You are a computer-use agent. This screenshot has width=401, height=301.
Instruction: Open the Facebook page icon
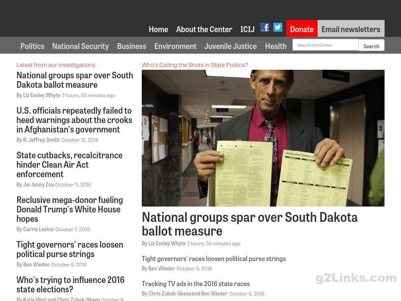point(265,27)
